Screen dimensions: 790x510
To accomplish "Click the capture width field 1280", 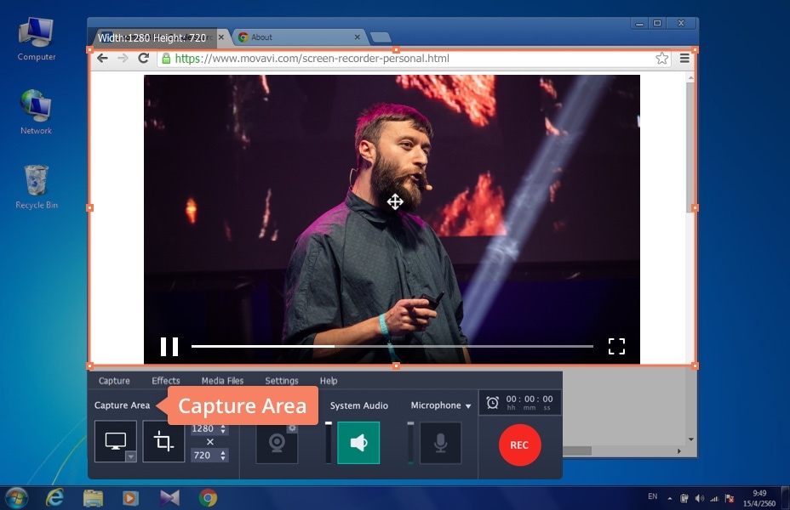I will (x=203, y=429).
